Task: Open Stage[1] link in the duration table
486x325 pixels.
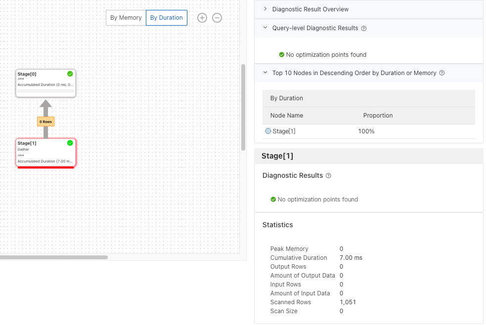Action: click(x=284, y=131)
